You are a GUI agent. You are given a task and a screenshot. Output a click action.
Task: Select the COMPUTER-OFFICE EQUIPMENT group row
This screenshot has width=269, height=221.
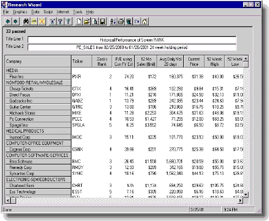(38, 143)
